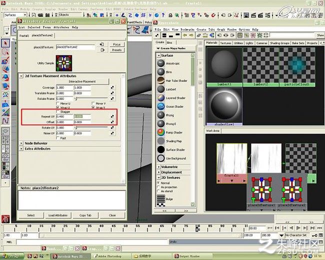Collapse the Surface category
Viewport: 325px width, 260px height.
[158, 55]
